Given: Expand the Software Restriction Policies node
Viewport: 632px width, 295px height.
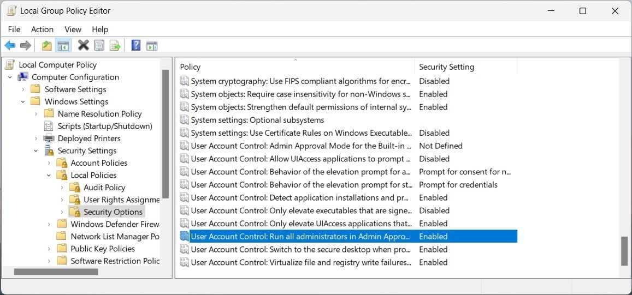Looking at the screenshot, I should [49, 261].
